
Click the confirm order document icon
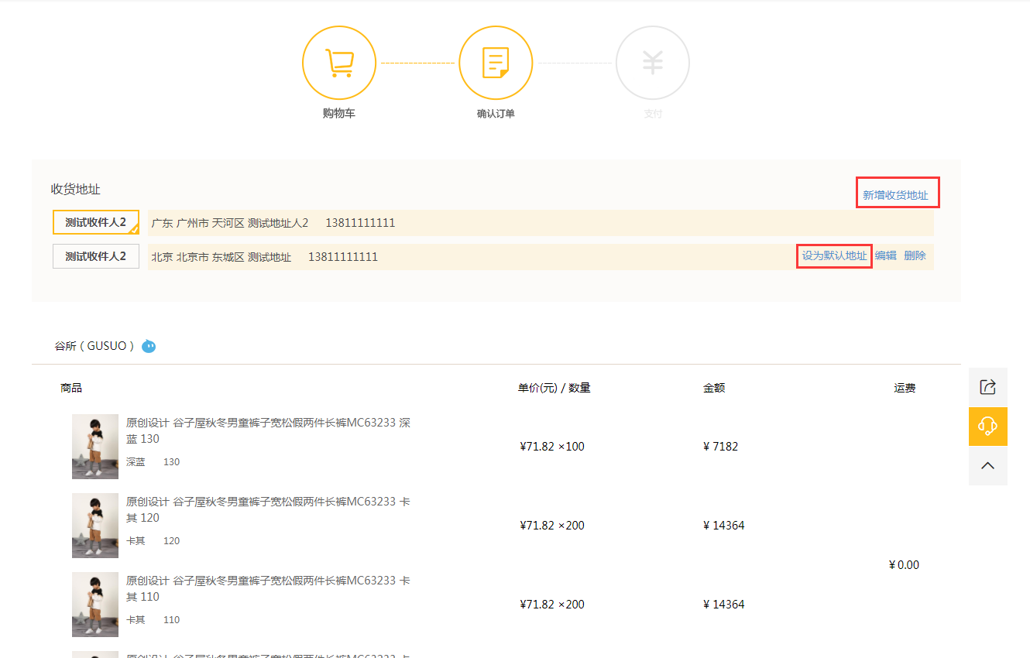pyautogui.click(x=496, y=63)
